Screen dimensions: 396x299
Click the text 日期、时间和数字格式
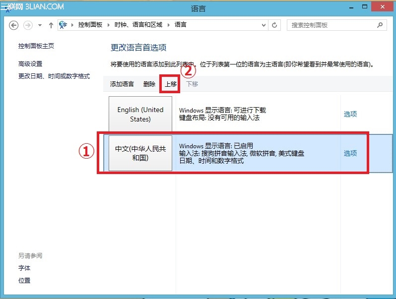(211, 161)
